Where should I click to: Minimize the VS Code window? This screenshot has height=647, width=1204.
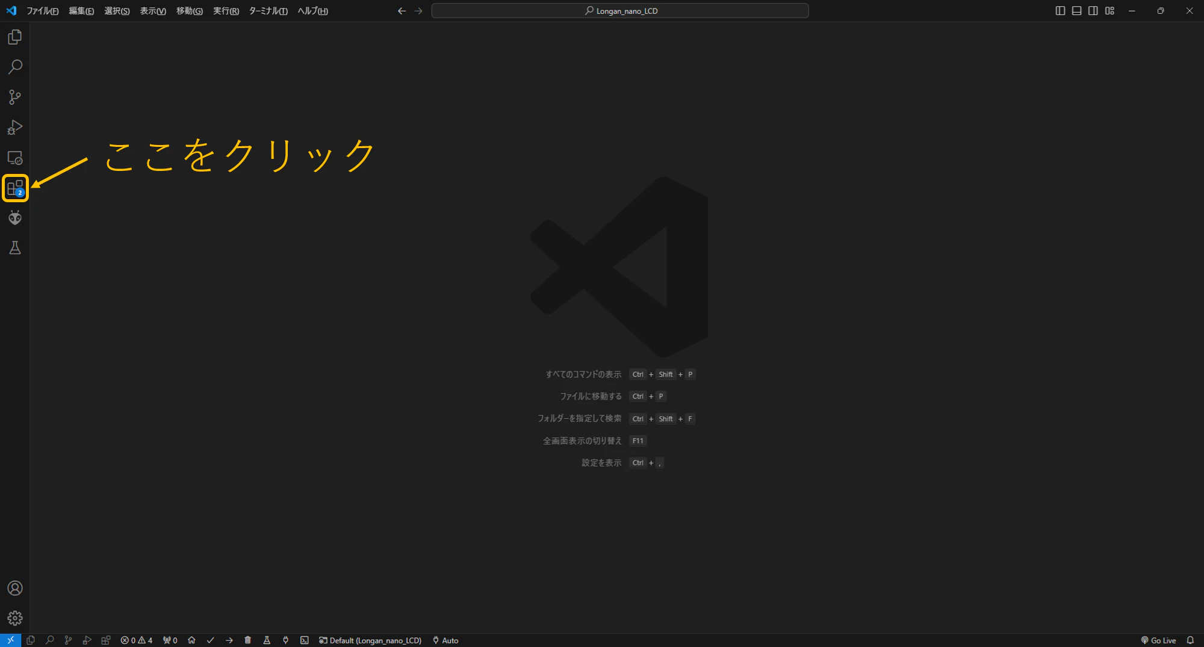[1132, 11]
